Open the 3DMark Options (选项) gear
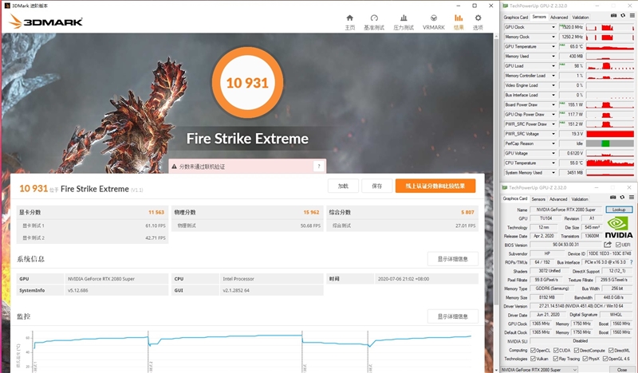638x373 pixels. (x=478, y=22)
